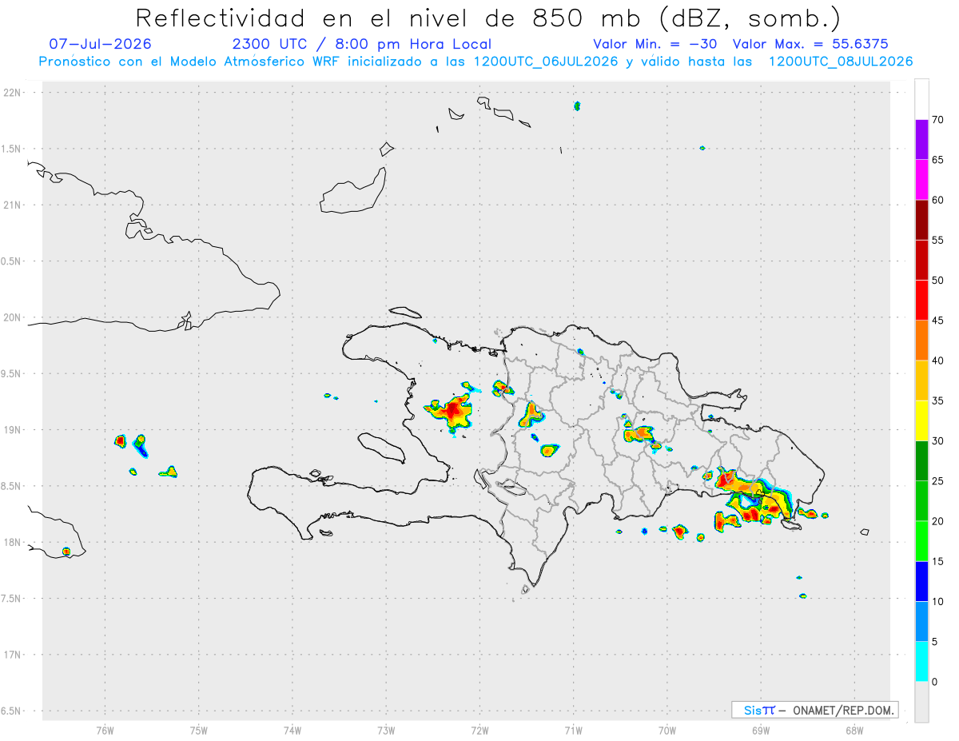Image resolution: width=959 pixels, height=741 pixels.
Task: Click the '70W' longitude label
Action: pos(667,730)
